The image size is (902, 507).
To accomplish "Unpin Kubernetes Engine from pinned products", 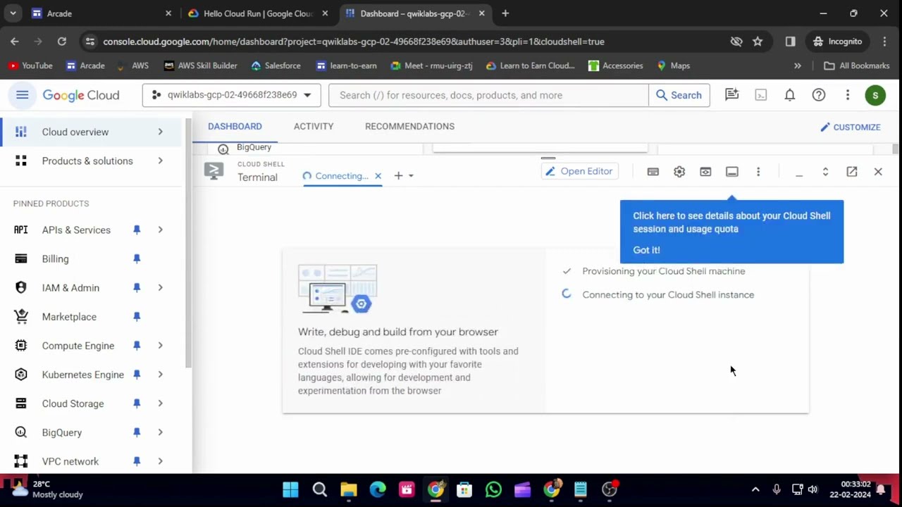I will pos(137,374).
